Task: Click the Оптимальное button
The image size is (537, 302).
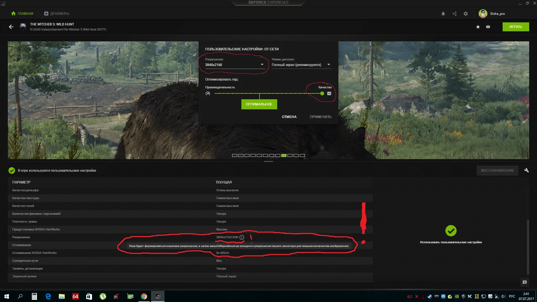Action: click(259, 104)
